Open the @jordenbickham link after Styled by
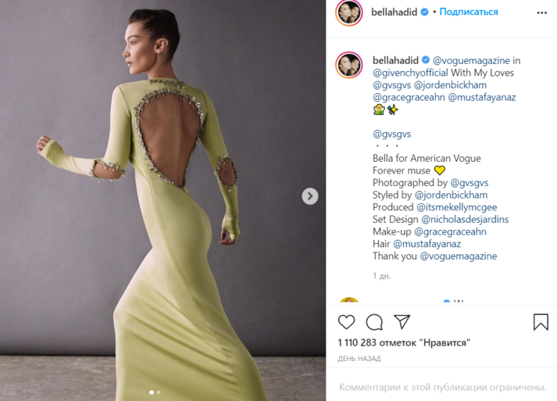Viewport: 557px width, 401px height. pyautogui.click(x=451, y=195)
